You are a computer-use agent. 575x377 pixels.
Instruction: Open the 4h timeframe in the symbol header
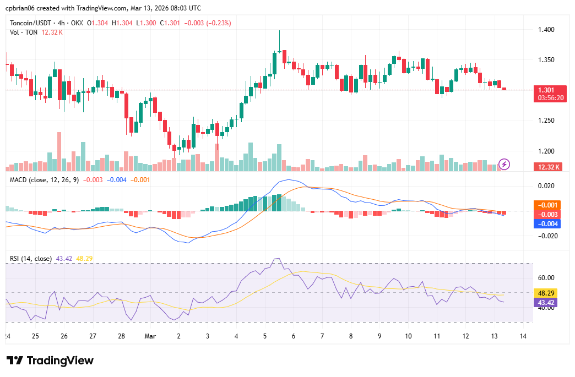click(61, 23)
